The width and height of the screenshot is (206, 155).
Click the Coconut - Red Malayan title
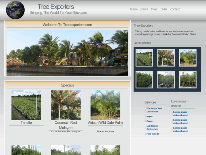click(66, 125)
